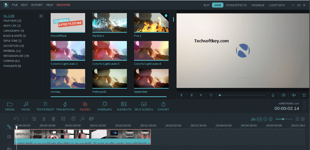Take a snapshot with camera icon

pos(283,95)
